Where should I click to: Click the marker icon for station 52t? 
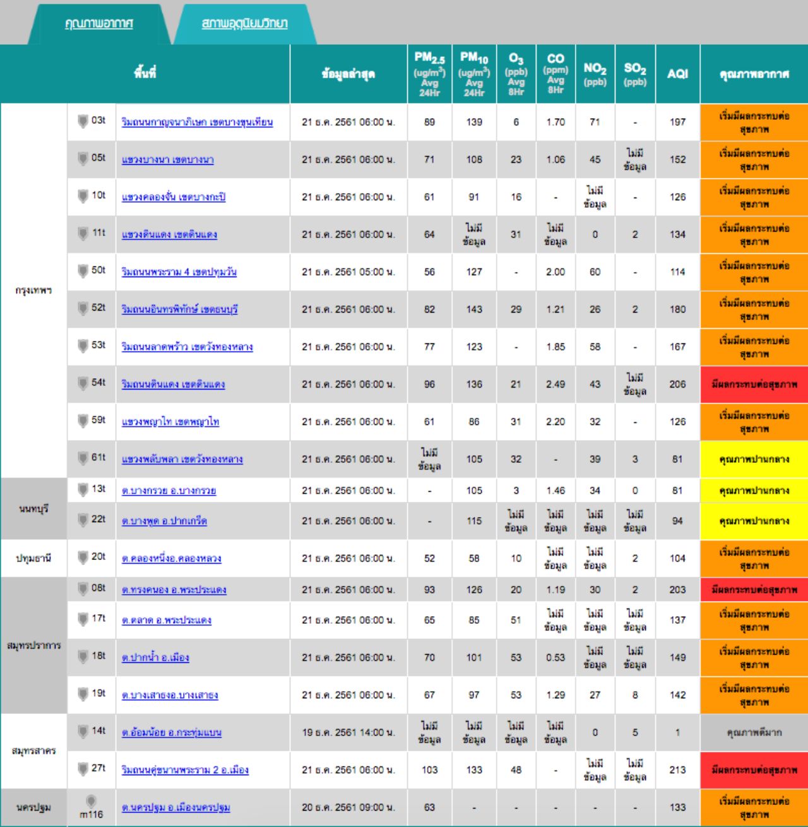tap(82, 308)
